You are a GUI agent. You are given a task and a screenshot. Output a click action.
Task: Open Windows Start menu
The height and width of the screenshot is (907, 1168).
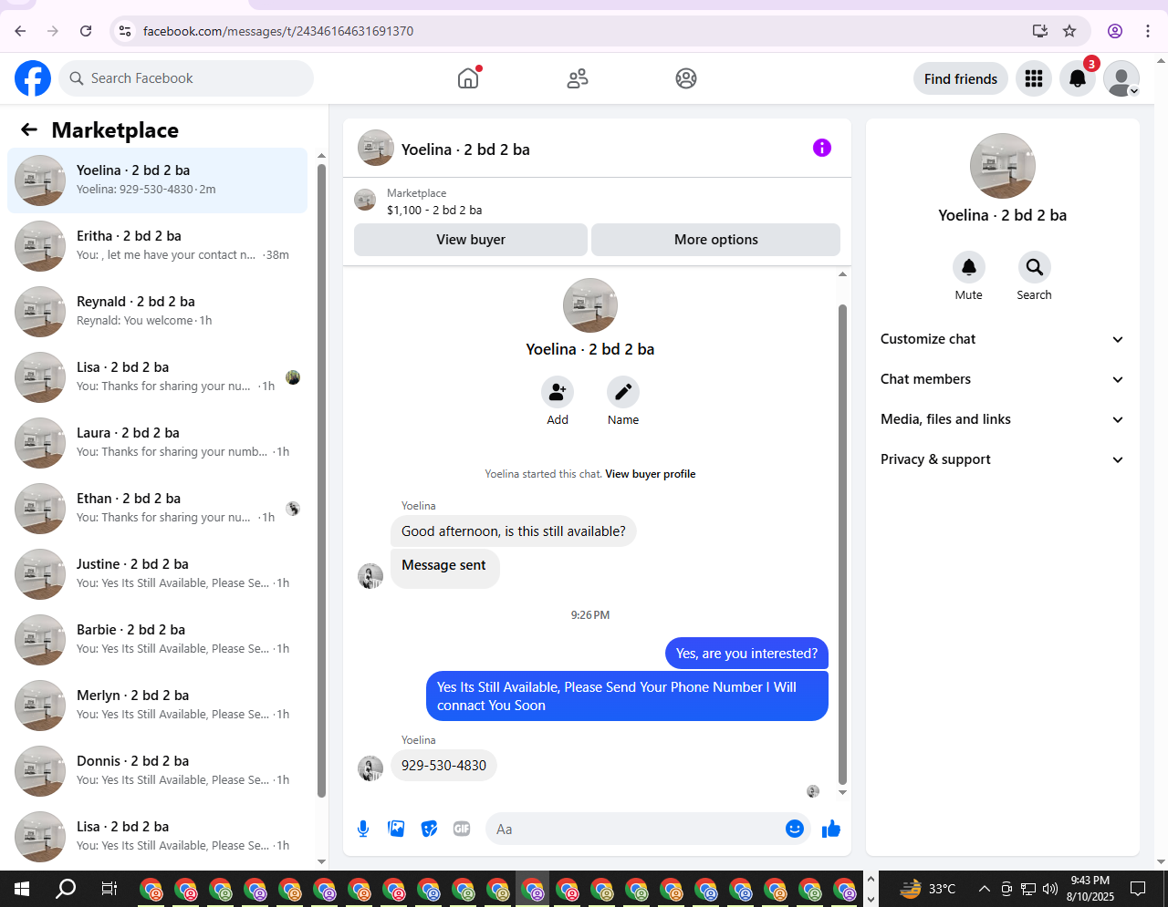coord(22,889)
